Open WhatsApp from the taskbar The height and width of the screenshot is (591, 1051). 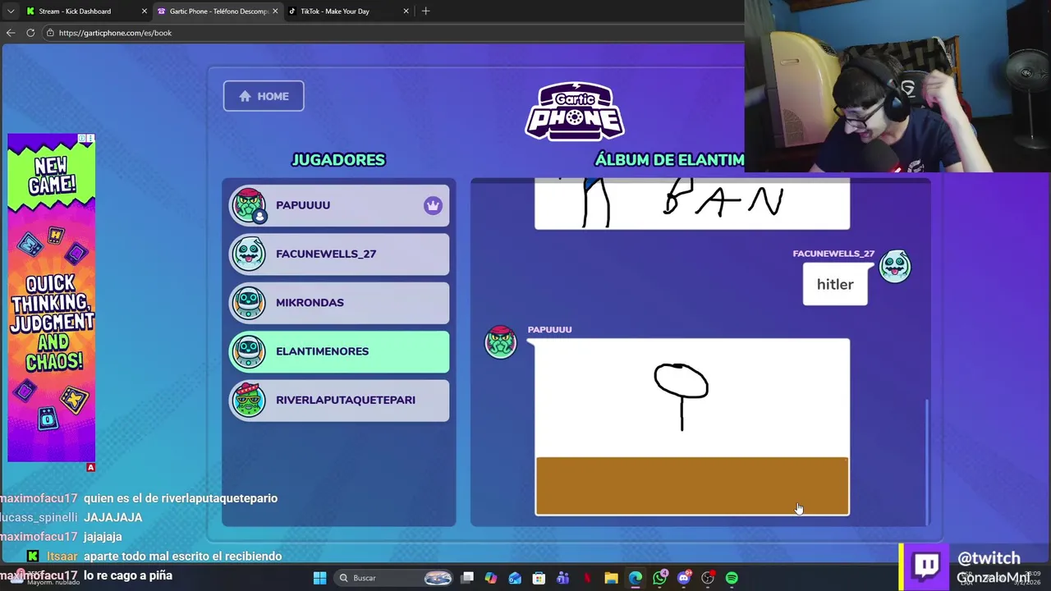(659, 578)
